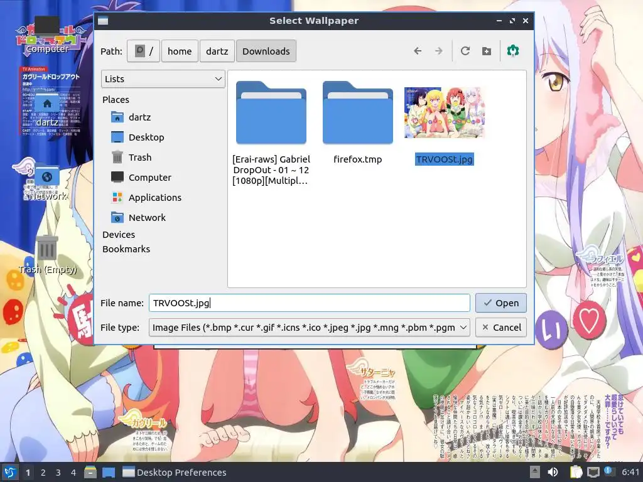Open Trash (Empty) desktop icon
The width and height of the screenshot is (643, 482).
tap(47, 255)
